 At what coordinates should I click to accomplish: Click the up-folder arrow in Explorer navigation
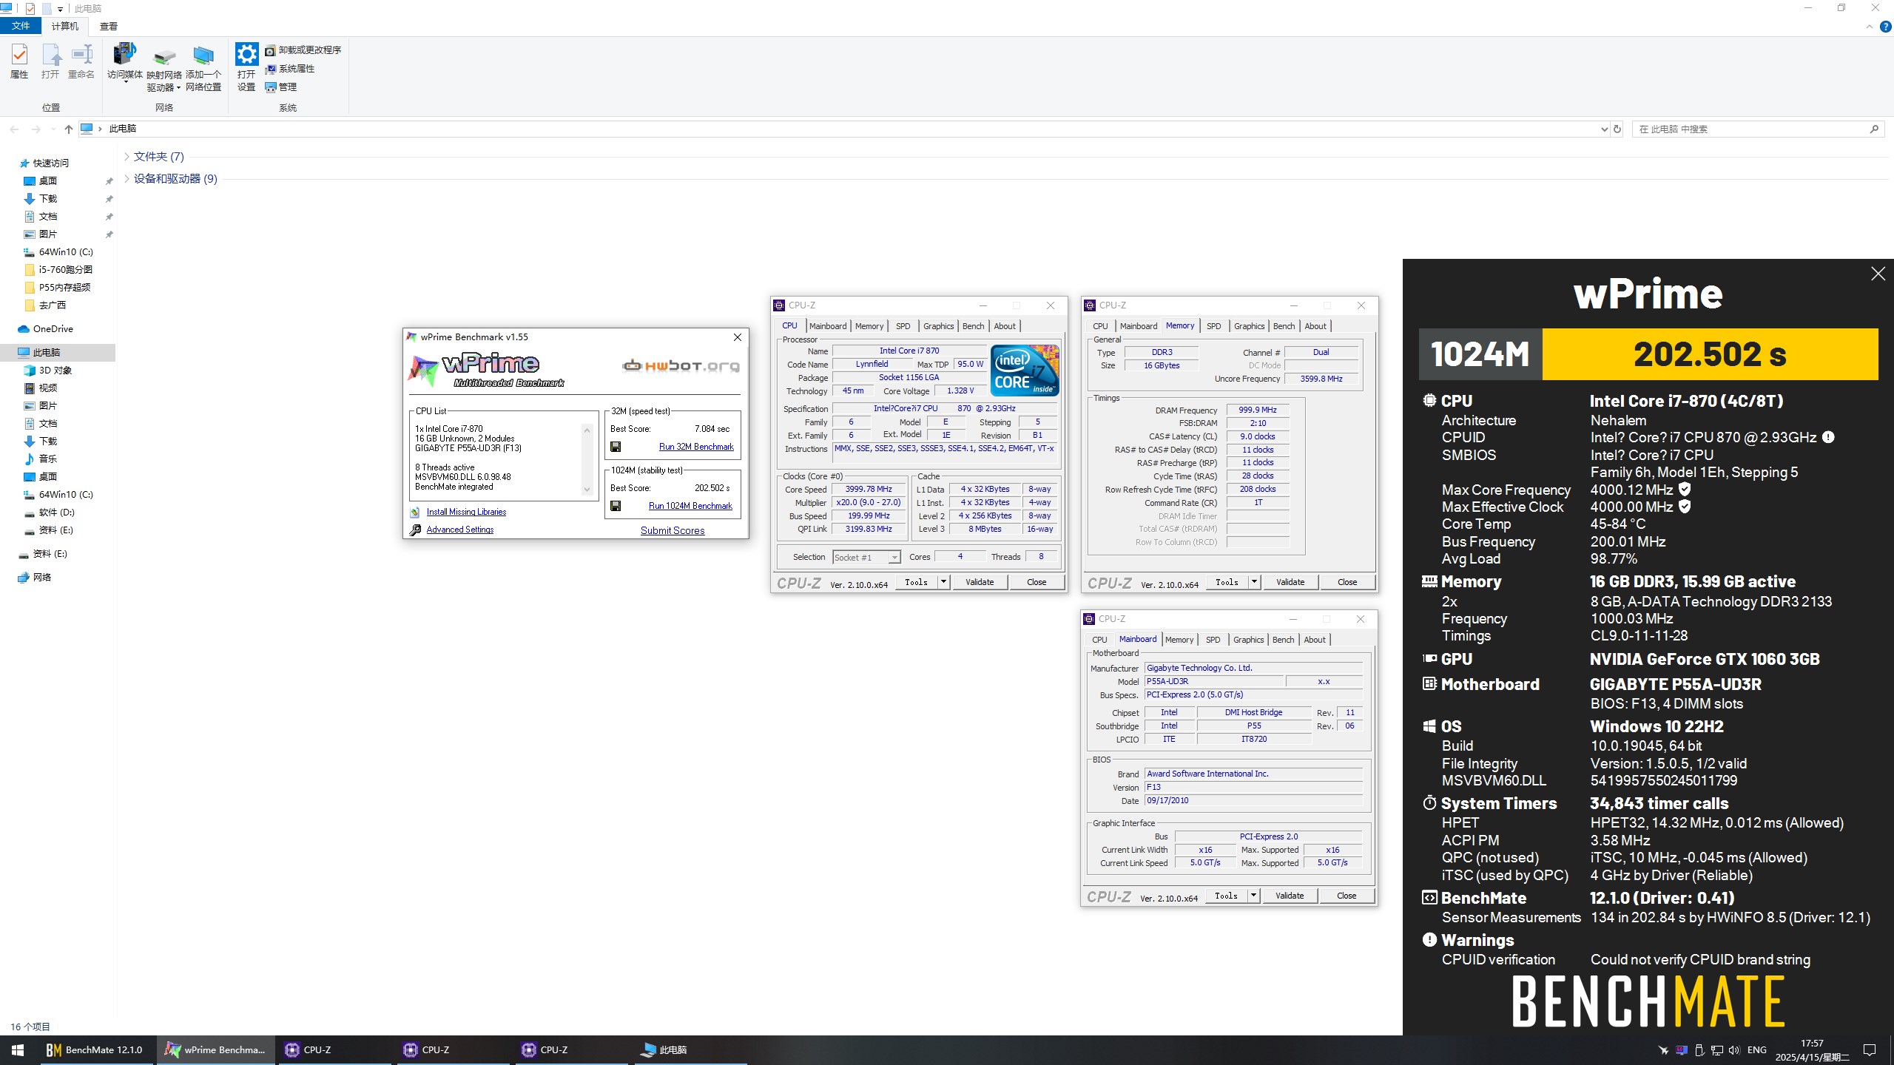[x=69, y=129]
